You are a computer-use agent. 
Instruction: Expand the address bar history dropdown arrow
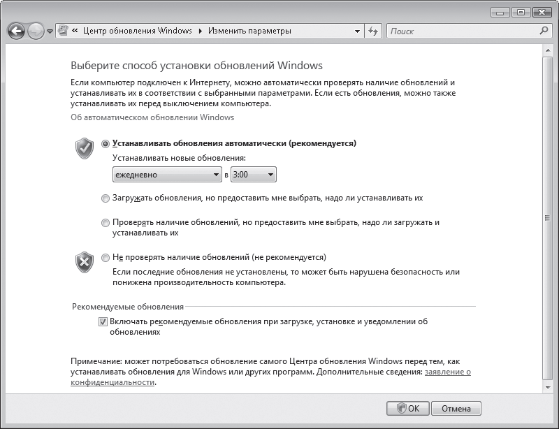point(357,31)
